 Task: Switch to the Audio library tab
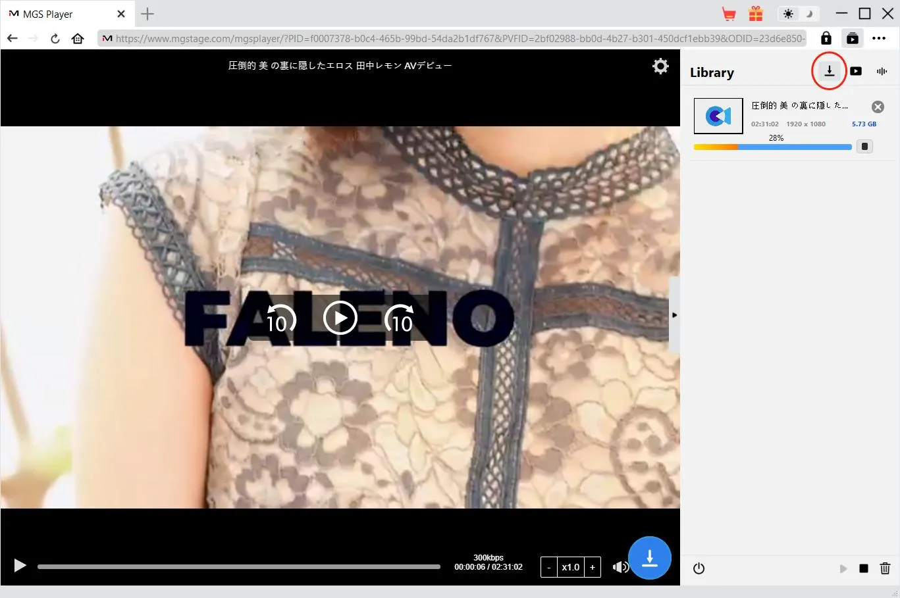[882, 71]
